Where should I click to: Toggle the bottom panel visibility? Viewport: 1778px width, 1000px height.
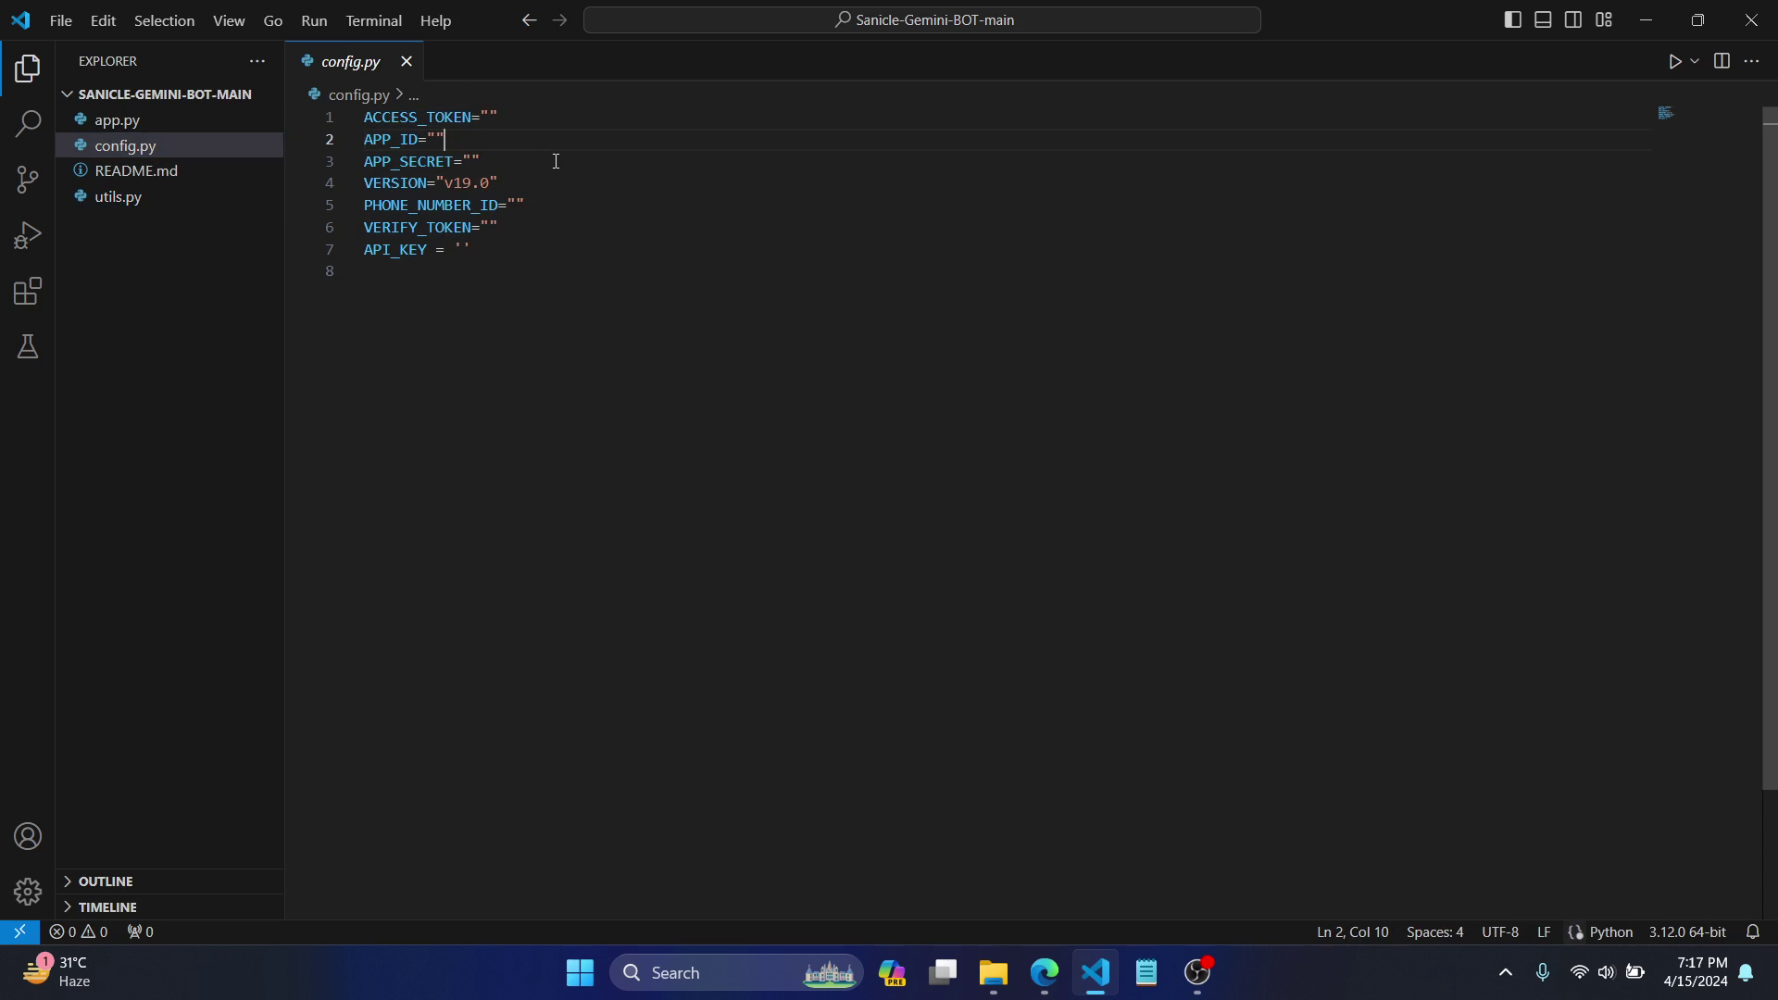1543,19
